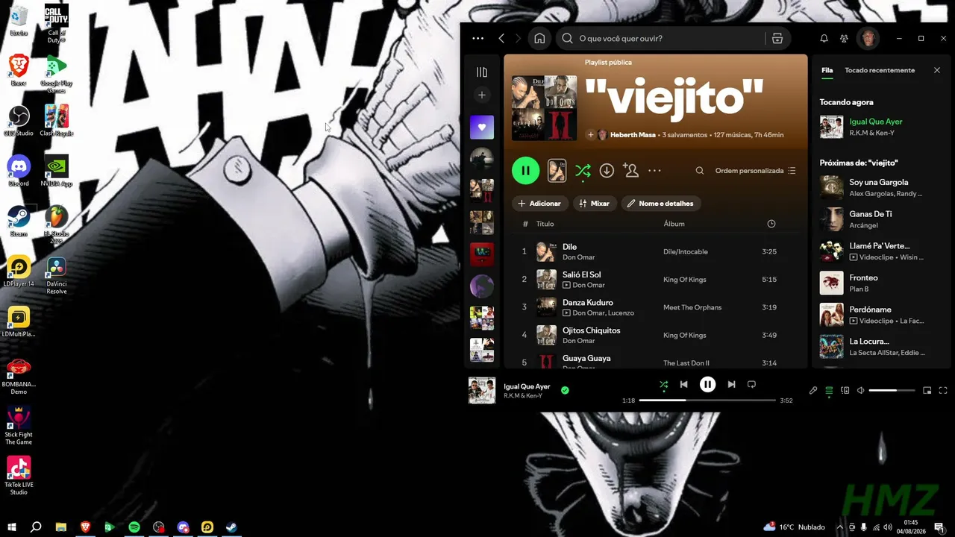
Task: Create new playlist with plus icon
Action: coord(482,95)
